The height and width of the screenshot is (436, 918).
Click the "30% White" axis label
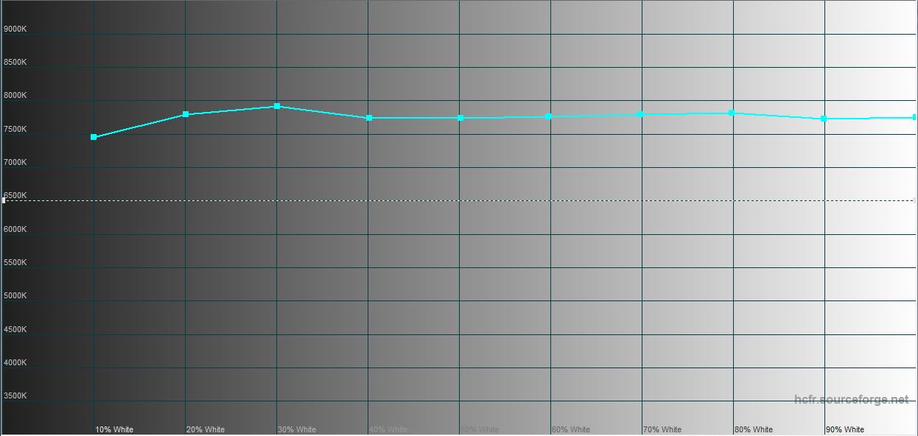tap(297, 429)
